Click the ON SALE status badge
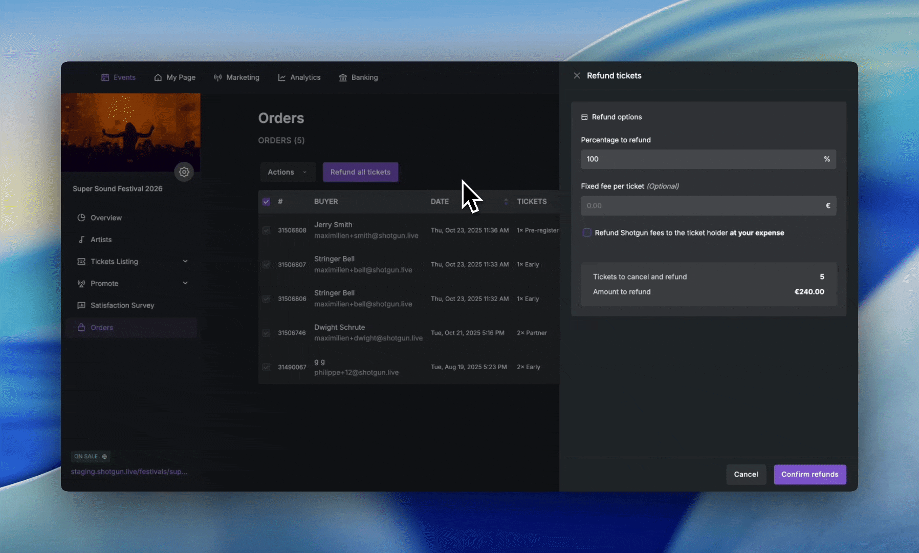Image resolution: width=919 pixels, height=553 pixels. 91,457
